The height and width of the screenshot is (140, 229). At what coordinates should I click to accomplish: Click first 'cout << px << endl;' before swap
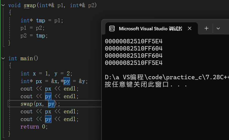(50, 89)
